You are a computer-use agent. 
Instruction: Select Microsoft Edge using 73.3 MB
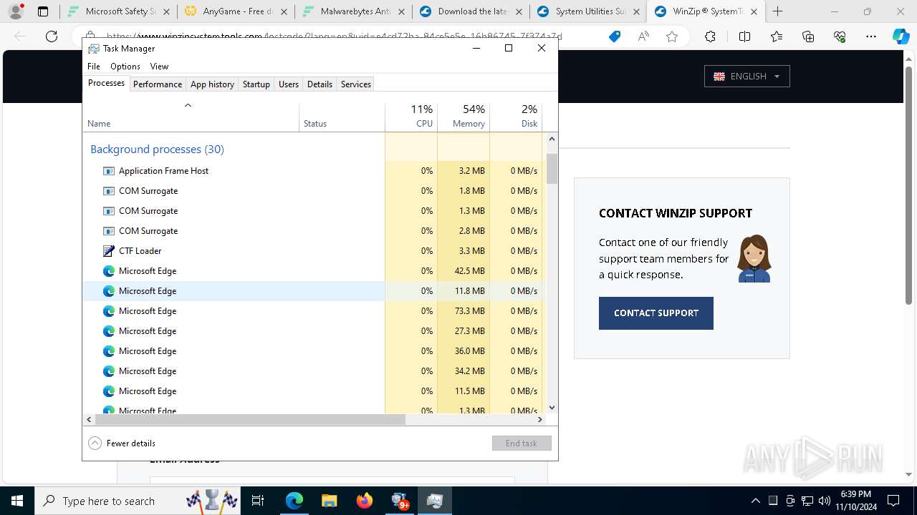click(313, 311)
